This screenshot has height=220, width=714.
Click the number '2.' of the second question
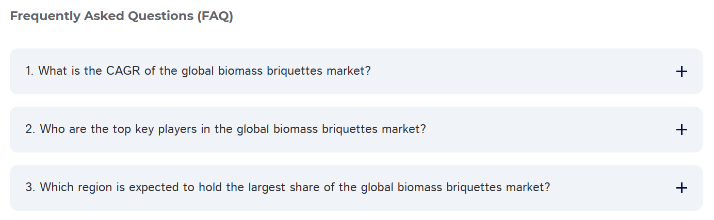click(x=30, y=129)
